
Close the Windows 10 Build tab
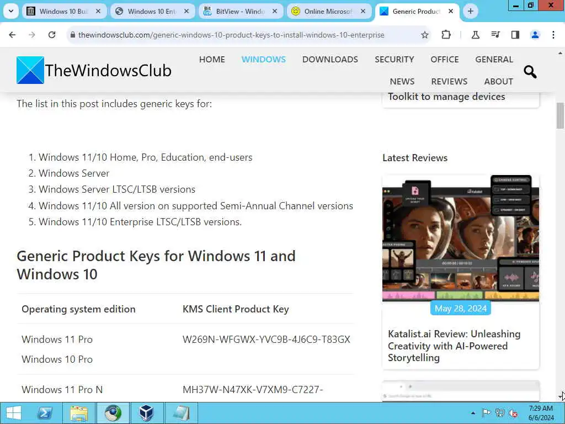point(98,11)
